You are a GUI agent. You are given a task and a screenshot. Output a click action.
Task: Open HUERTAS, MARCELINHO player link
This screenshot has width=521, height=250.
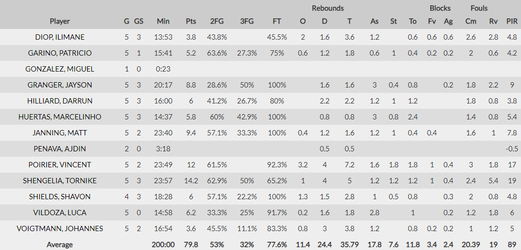(x=60, y=117)
